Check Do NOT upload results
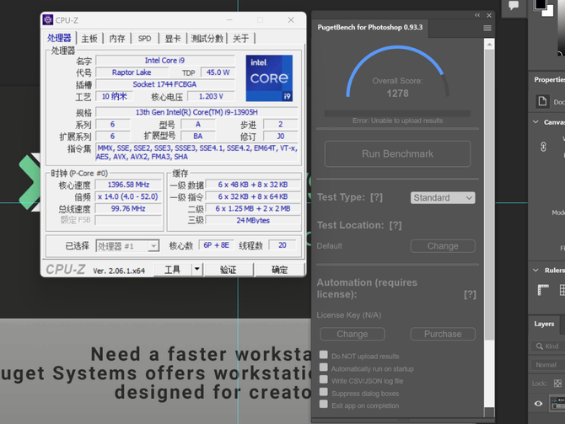 point(324,355)
